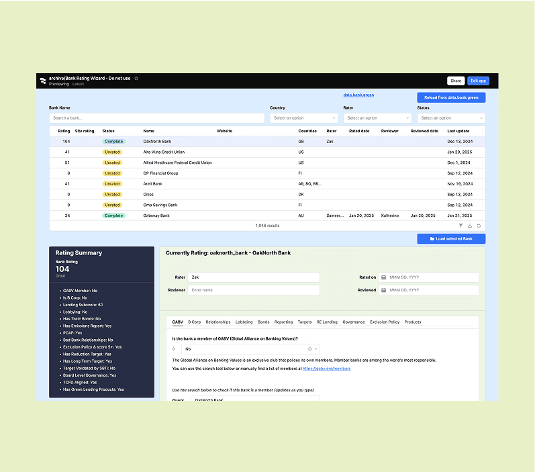Click the Bank Name search field
535x472 pixels.
[x=157, y=118]
